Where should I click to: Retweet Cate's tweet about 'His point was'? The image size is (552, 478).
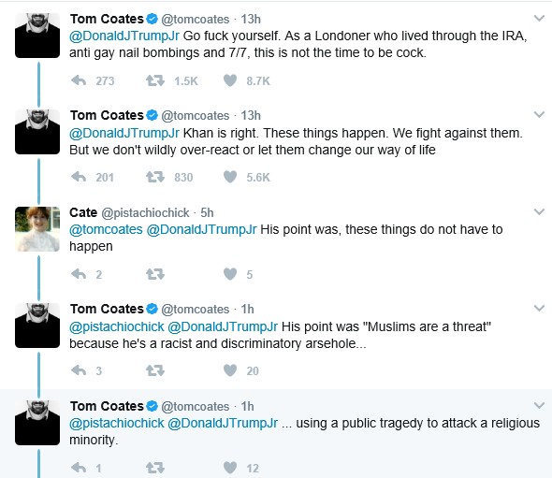point(155,274)
